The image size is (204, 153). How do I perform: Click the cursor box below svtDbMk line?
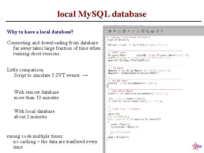click(x=107, y=86)
